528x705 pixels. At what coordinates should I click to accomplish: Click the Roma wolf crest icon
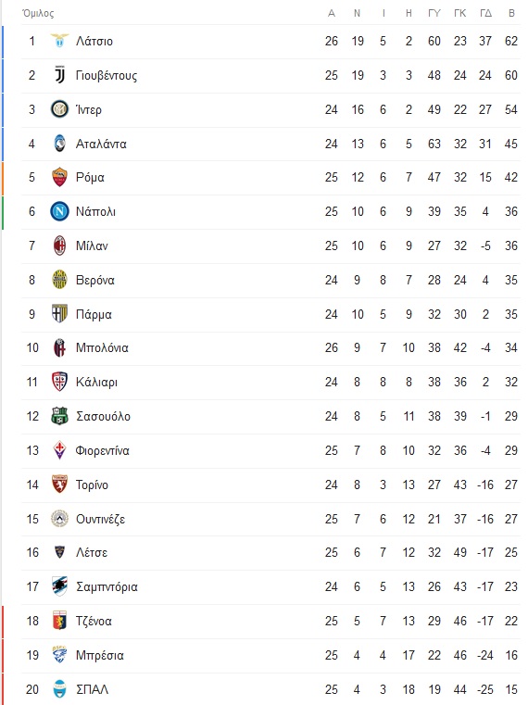(59, 177)
